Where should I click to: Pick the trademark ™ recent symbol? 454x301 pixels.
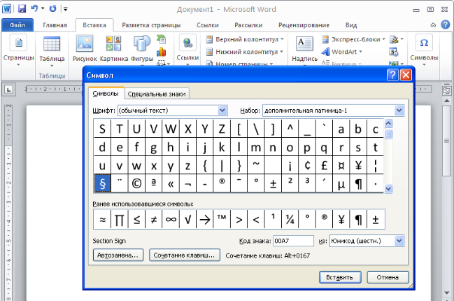click(222, 219)
